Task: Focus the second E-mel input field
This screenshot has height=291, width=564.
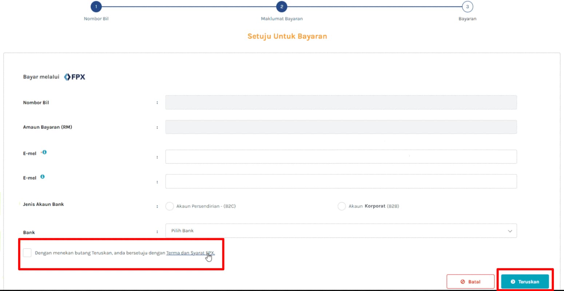Action: (x=341, y=181)
